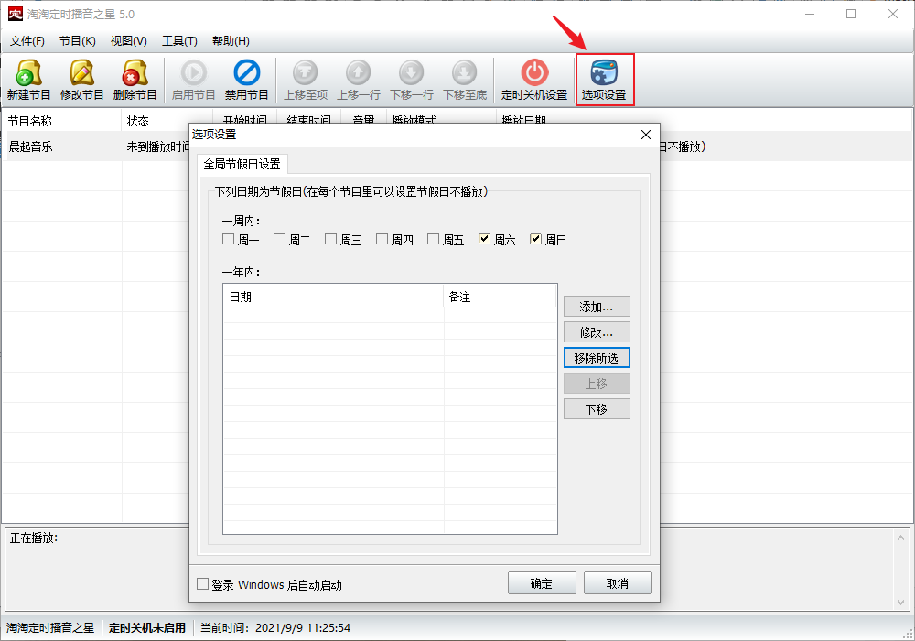Click the 下移 button in dialog

[x=597, y=409]
